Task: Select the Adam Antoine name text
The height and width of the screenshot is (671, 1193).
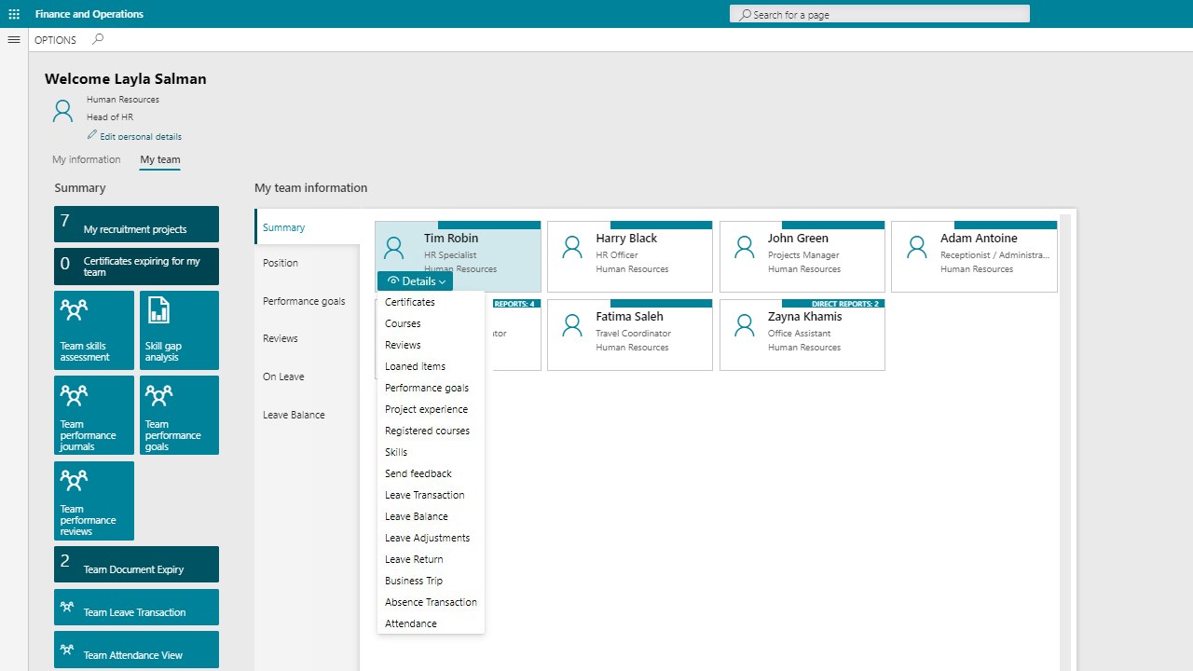Action: click(x=979, y=239)
